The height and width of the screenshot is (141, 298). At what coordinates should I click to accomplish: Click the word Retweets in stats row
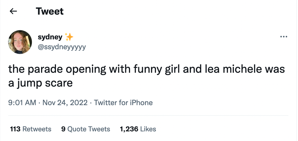37,129
